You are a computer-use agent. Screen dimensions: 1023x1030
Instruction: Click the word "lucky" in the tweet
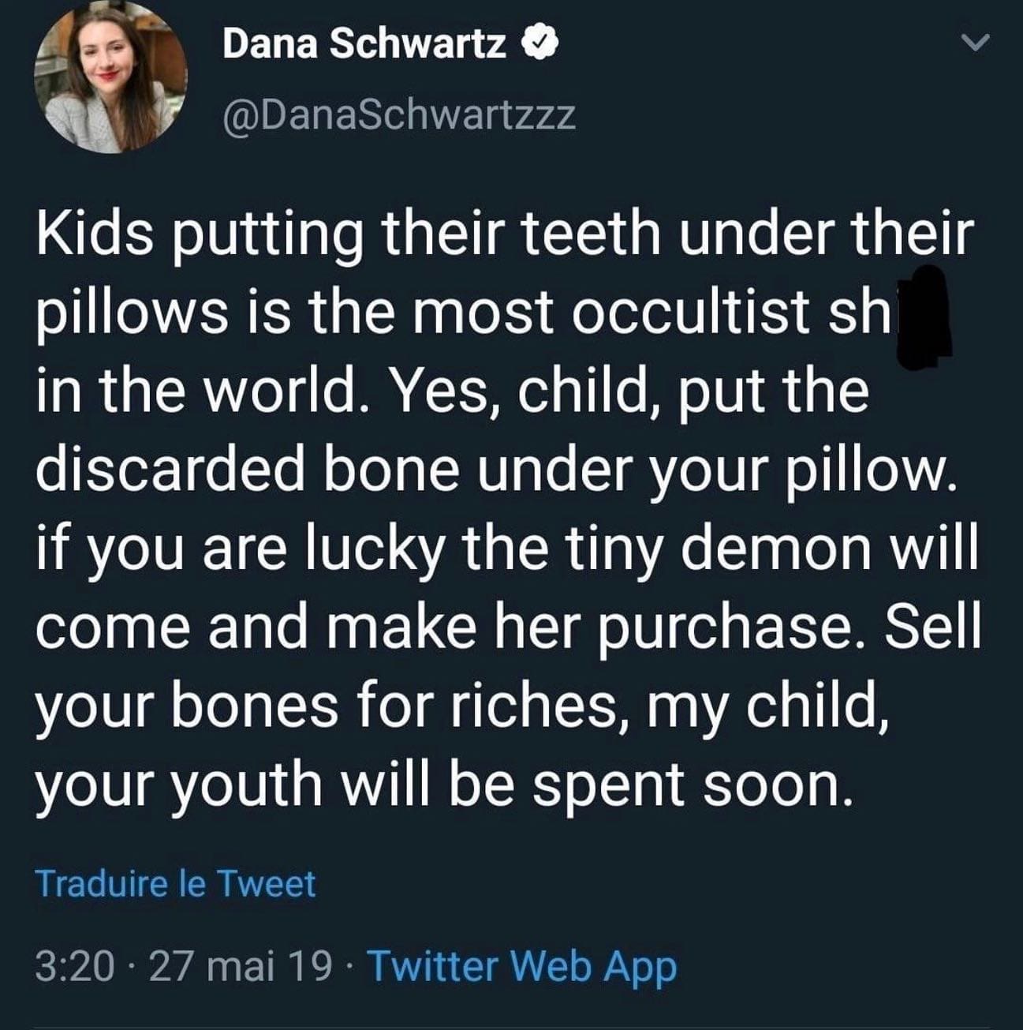click(387, 549)
